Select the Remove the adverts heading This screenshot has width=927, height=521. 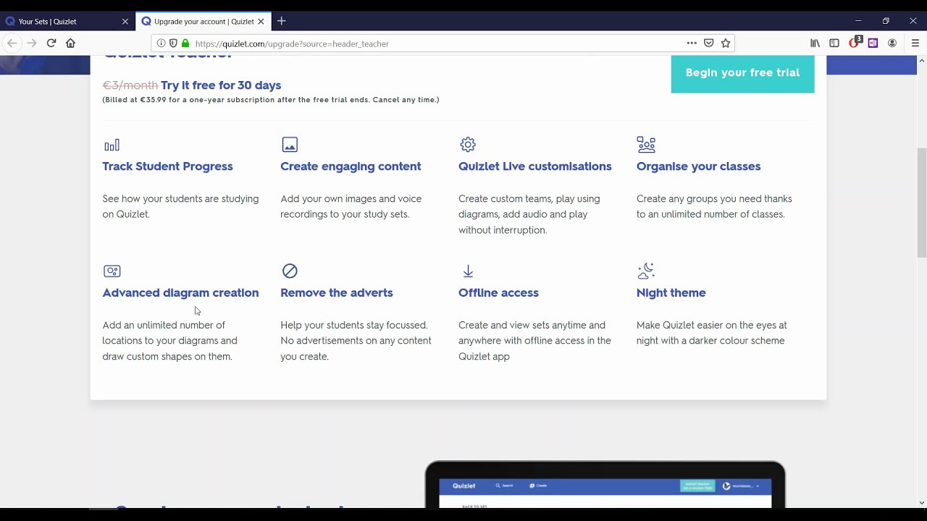click(337, 293)
